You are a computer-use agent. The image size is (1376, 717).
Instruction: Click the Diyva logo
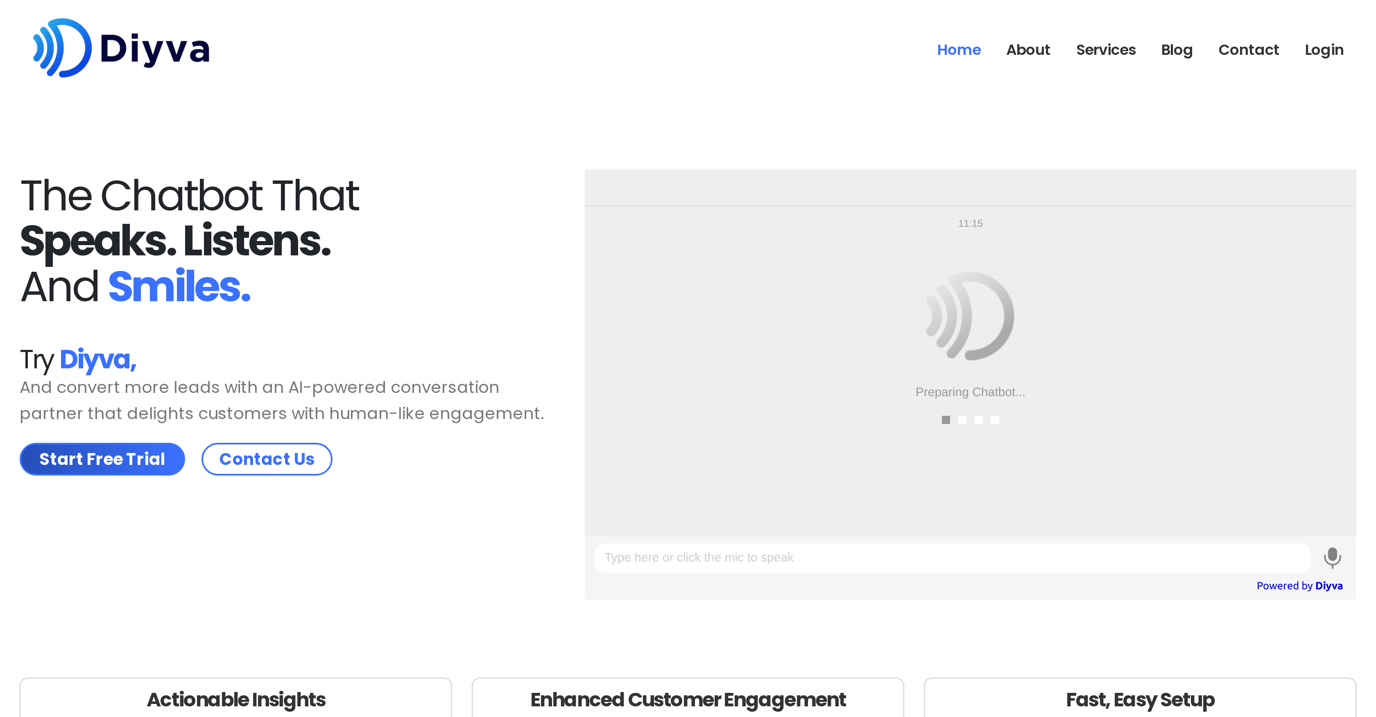click(120, 48)
